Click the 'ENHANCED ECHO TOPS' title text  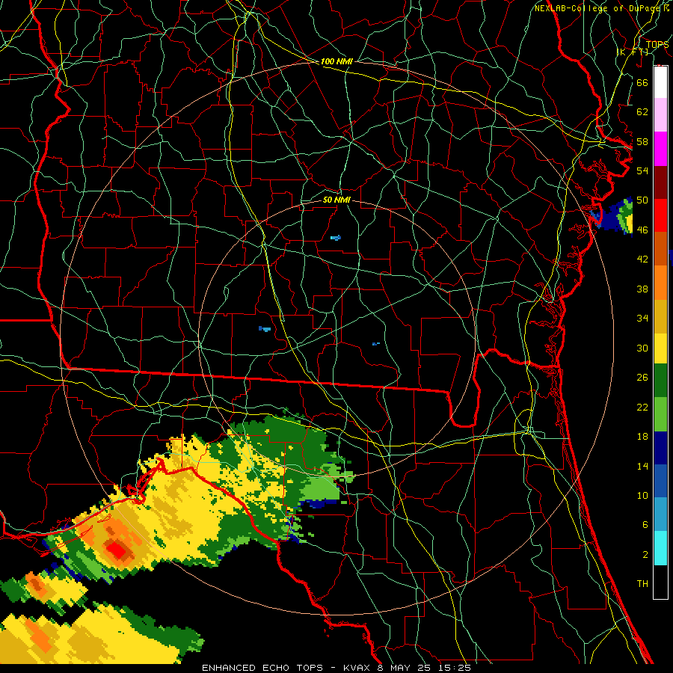tap(262, 668)
